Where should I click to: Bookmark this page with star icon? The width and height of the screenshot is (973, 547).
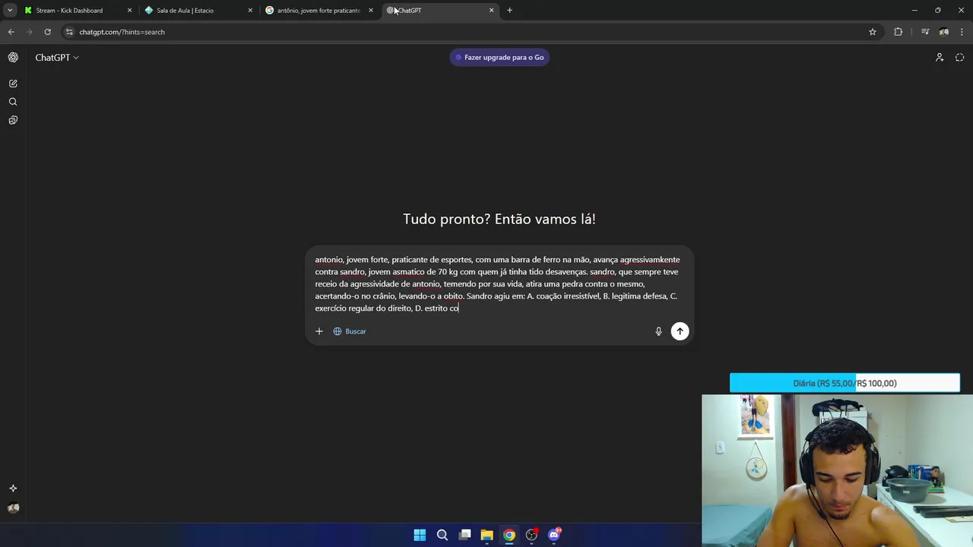pyautogui.click(x=873, y=32)
